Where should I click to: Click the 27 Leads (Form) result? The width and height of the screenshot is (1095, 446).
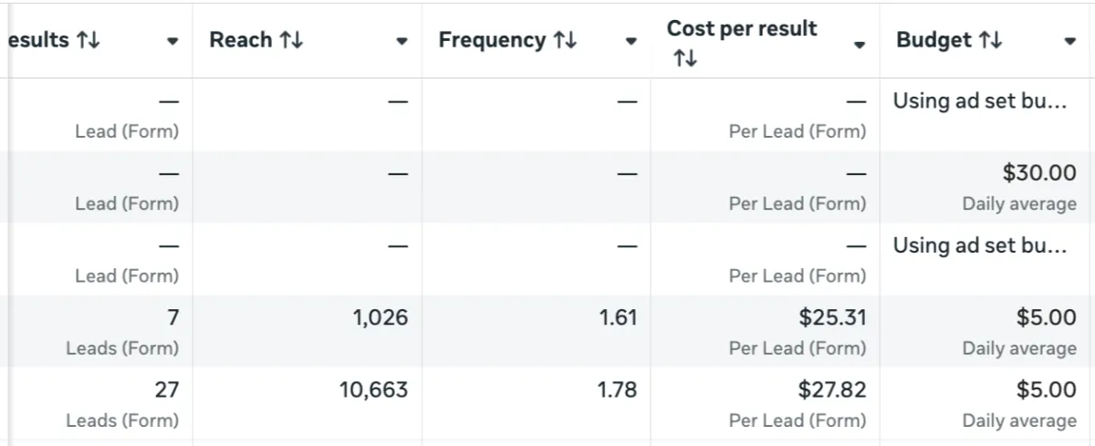click(x=166, y=390)
